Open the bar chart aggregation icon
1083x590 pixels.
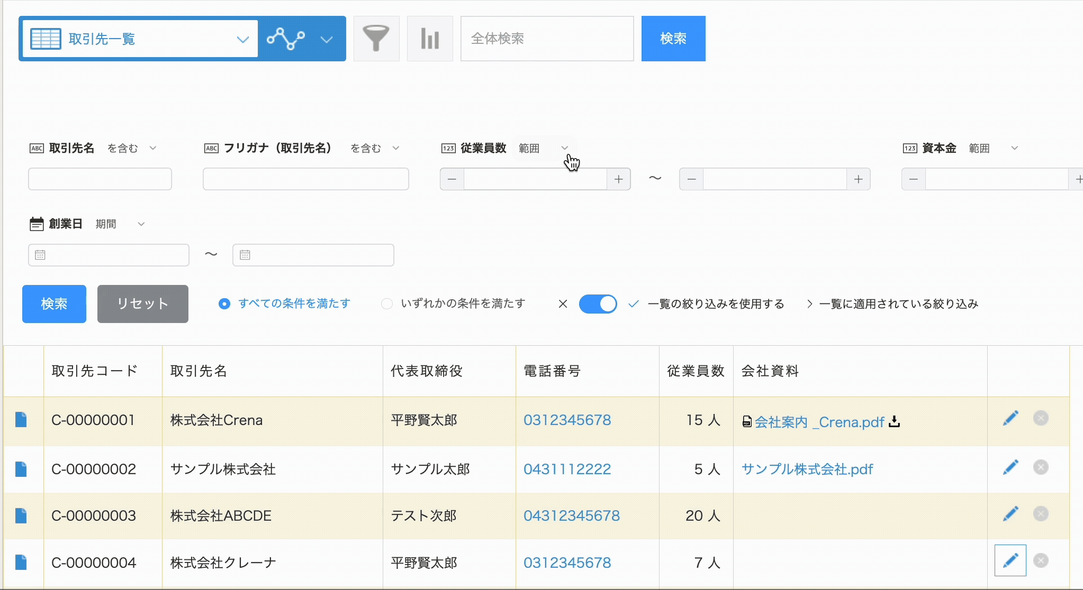tap(430, 39)
